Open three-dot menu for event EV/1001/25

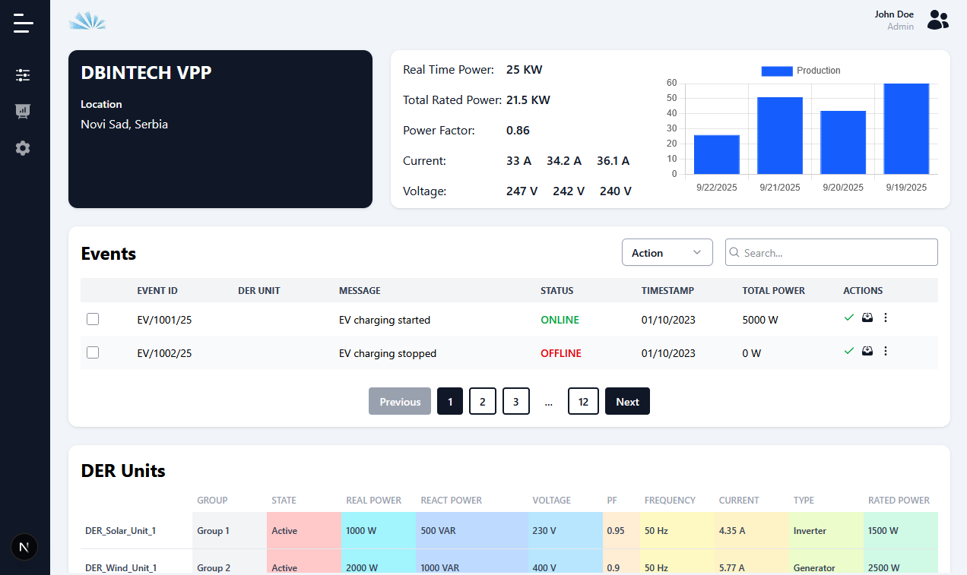click(x=885, y=318)
